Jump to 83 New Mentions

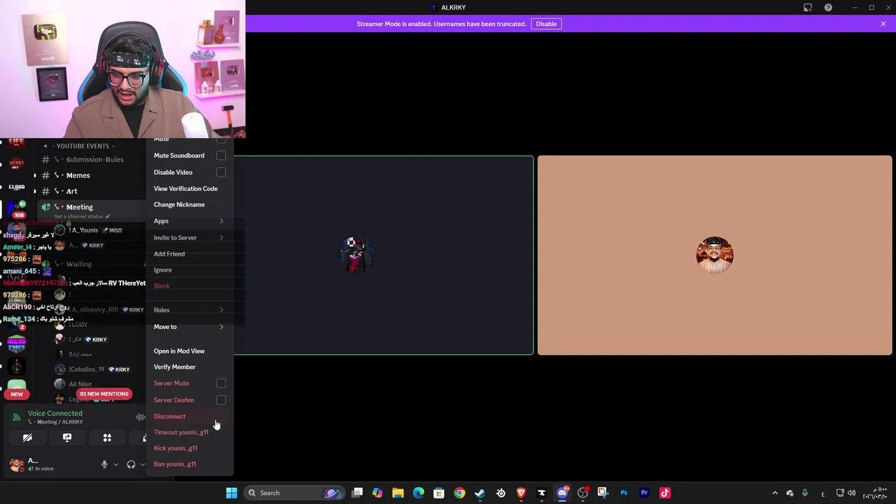104,394
